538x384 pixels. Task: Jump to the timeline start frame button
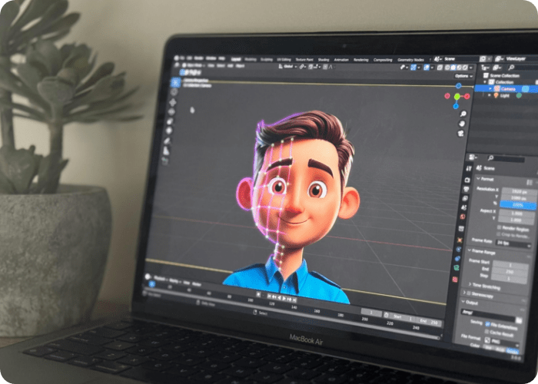pos(269,296)
